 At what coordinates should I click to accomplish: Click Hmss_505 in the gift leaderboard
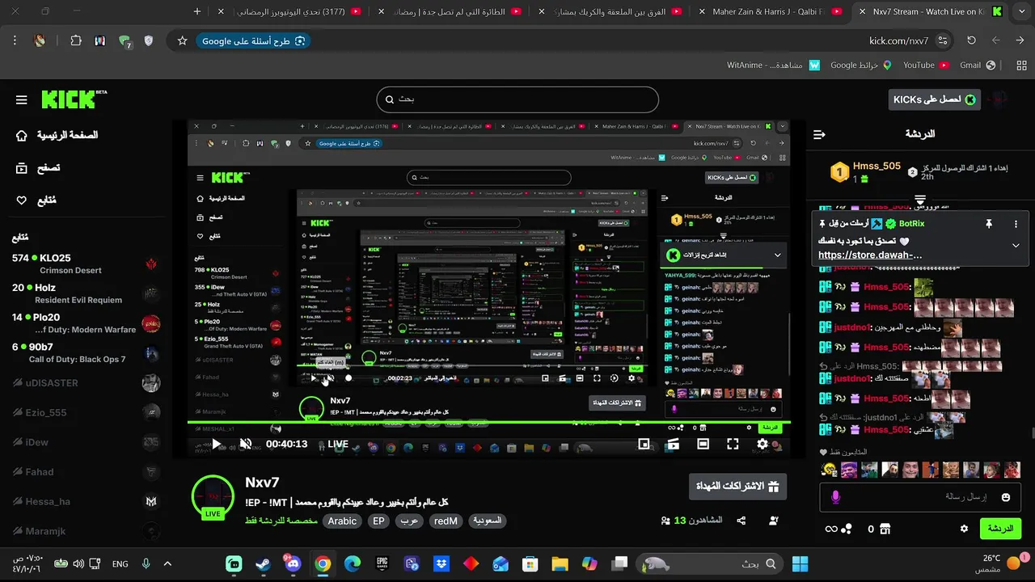click(877, 166)
